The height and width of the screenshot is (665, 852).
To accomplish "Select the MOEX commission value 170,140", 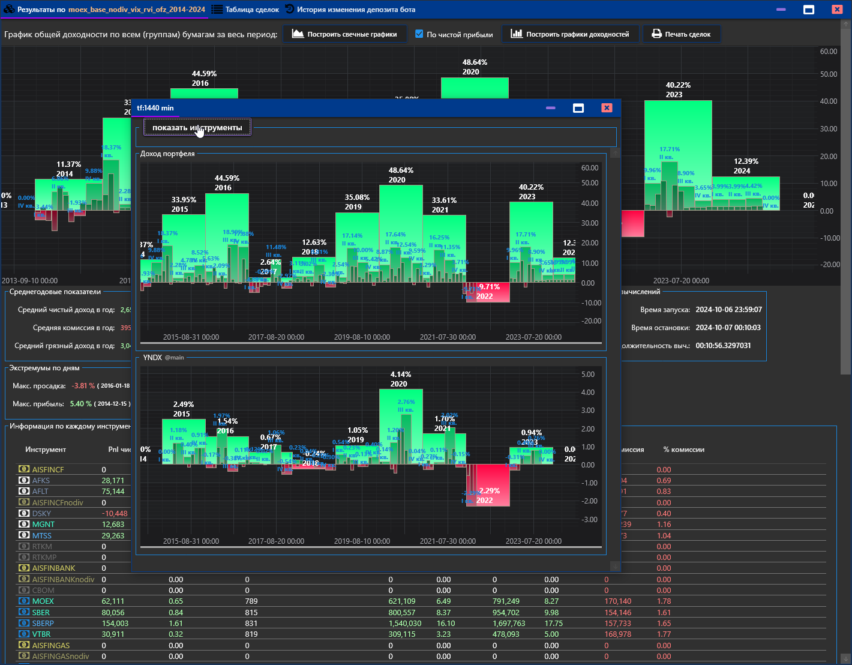I will [x=618, y=601].
